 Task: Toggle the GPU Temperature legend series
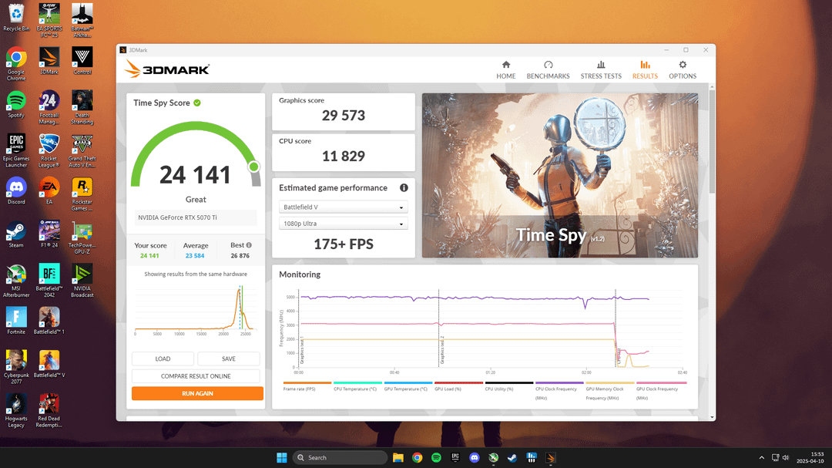point(408,387)
